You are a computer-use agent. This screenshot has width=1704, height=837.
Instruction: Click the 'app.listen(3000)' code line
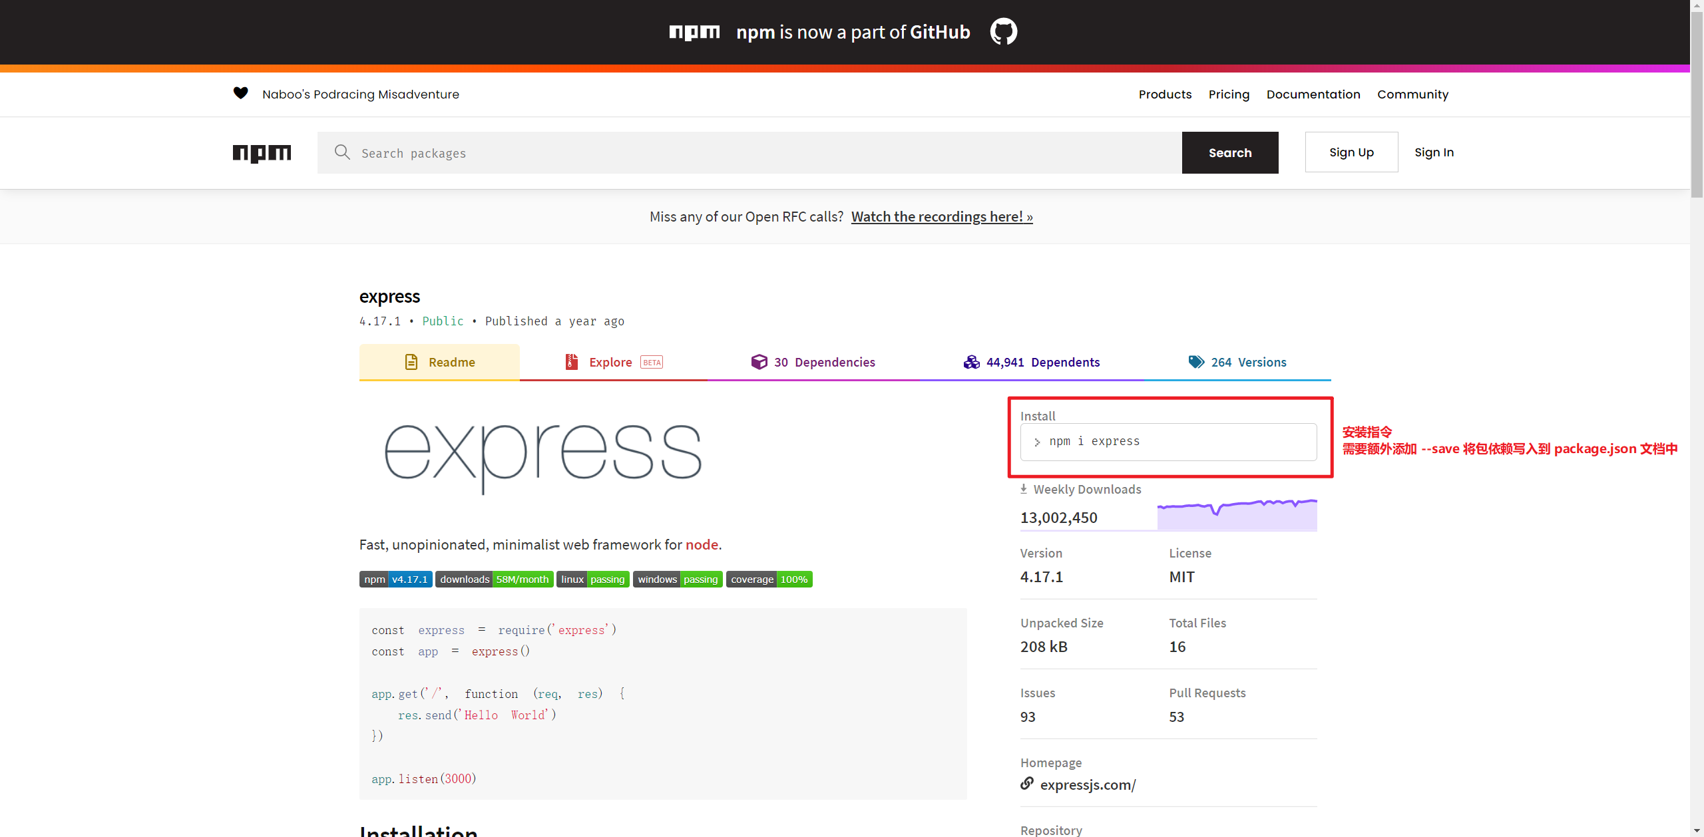pyautogui.click(x=424, y=778)
